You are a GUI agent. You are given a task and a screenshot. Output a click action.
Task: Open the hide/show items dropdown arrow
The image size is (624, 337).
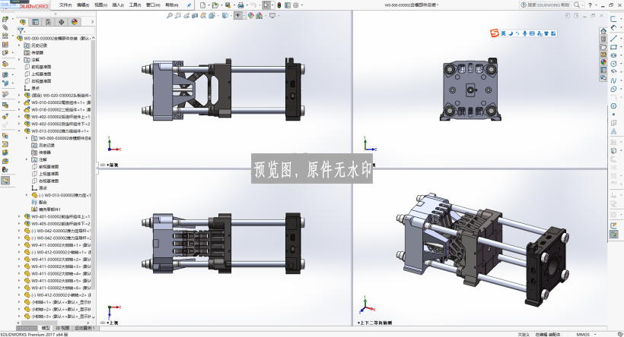click(x=244, y=15)
